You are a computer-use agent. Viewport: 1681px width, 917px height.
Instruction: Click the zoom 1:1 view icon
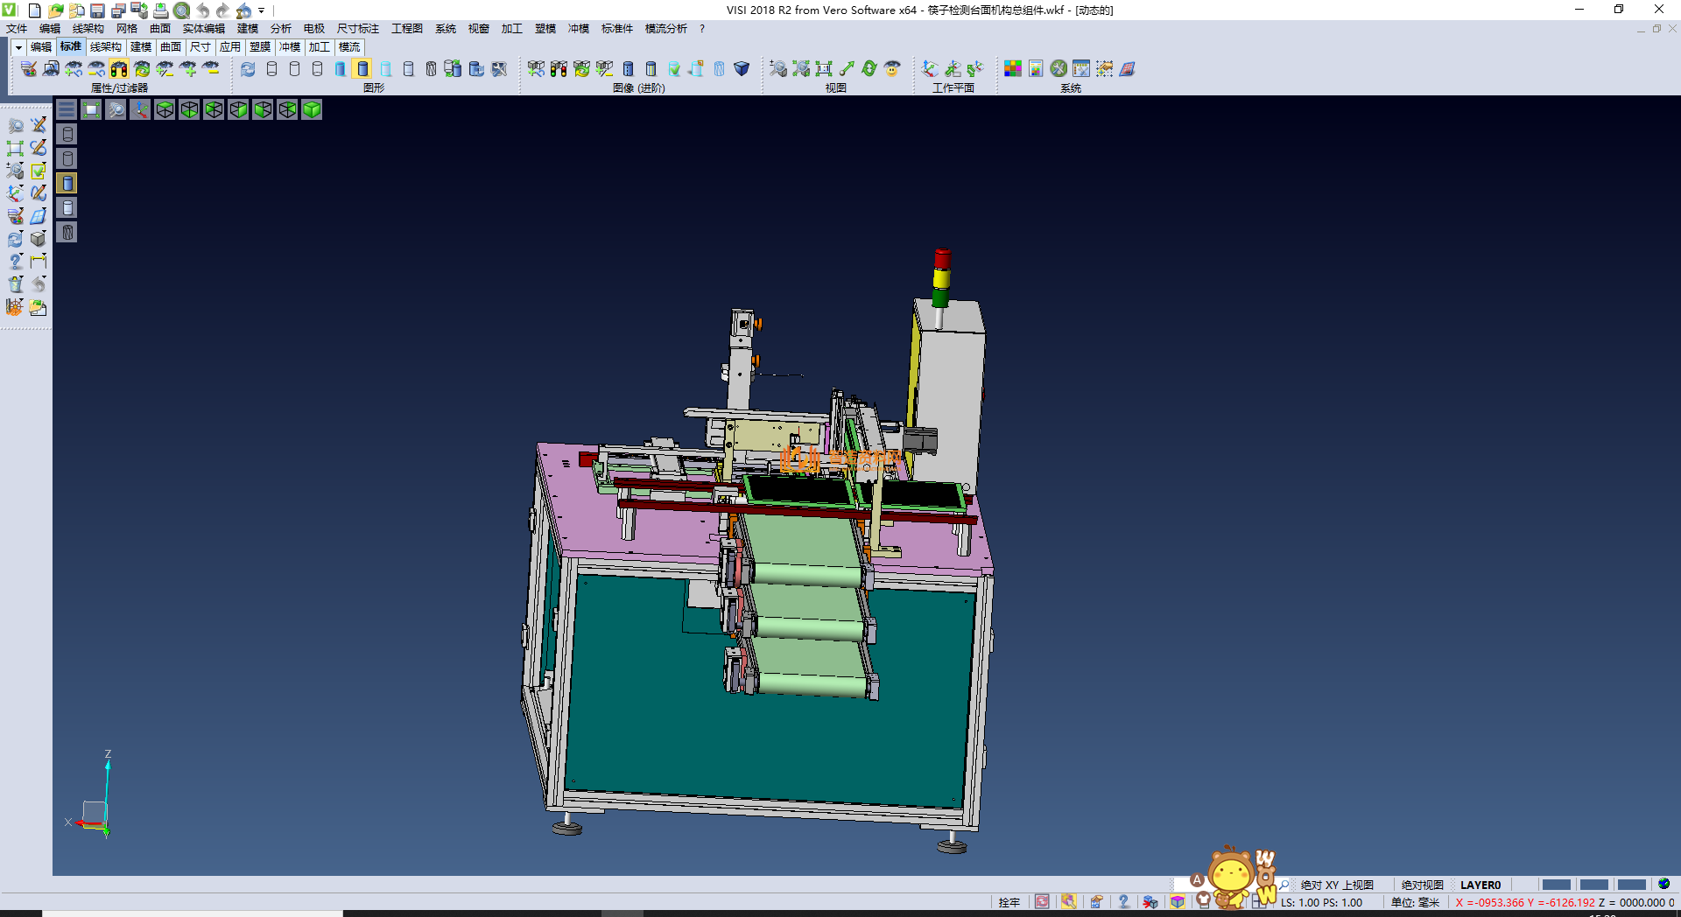tap(824, 69)
